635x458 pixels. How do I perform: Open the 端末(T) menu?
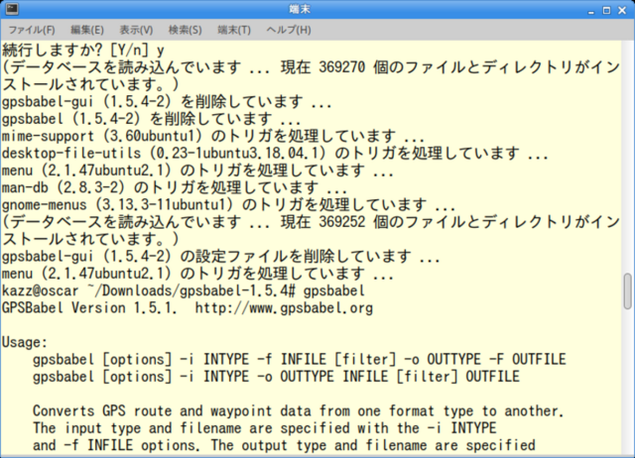point(234,30)
